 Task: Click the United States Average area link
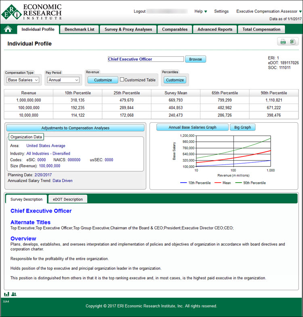[46, 146]
